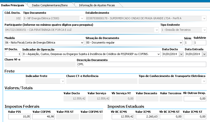Image resolution: width=210 pixels, height=122 pixels.
Task: Open the Situação do Documento dropdown
Action: [180, 43]
